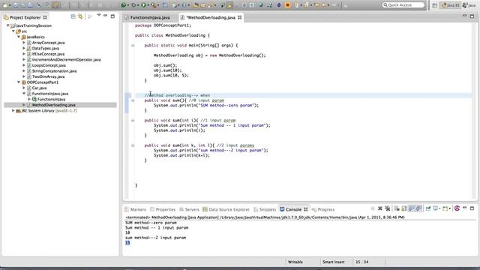Click into the Quick Access field
The width and height of the screenshot is (480, 270).
[x=403, y=5]
